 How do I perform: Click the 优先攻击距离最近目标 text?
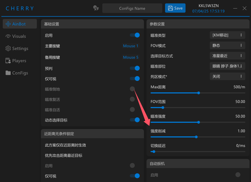click(x=64, y=156)
